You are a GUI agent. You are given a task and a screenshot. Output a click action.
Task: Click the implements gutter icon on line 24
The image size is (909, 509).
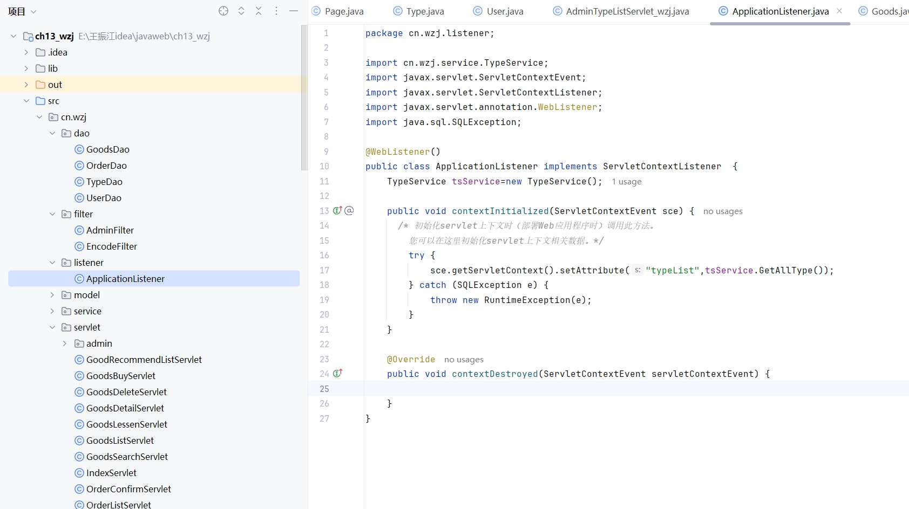click(337, 373)
